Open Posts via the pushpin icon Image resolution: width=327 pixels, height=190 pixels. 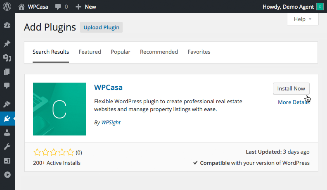click(x=7, y=44)
